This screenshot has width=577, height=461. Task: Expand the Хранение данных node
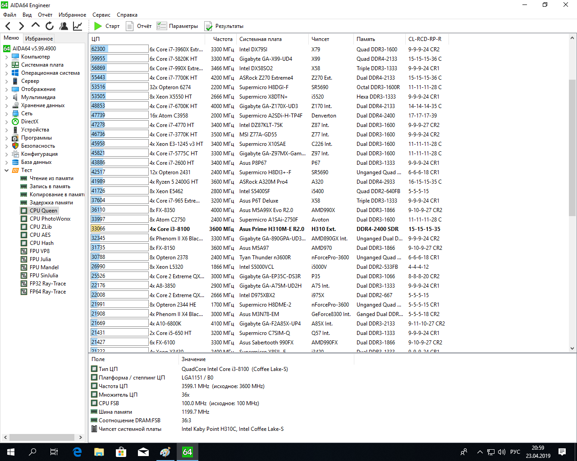click(6, 105)
